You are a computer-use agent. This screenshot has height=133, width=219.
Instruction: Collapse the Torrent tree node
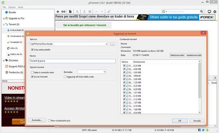[x=4, y=24]
